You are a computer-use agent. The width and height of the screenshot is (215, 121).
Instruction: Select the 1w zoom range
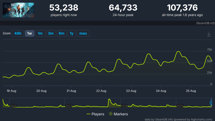(x=30, y=33)
